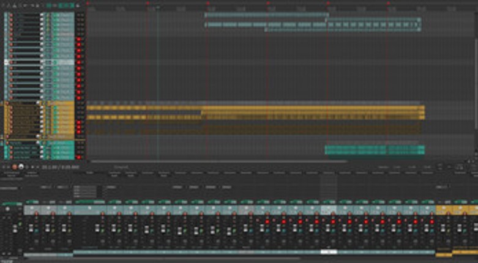Select the top yellow clip in yellow folder
Image resolution: width=478 pixels, height=263 pixels.
coord(255,108)
